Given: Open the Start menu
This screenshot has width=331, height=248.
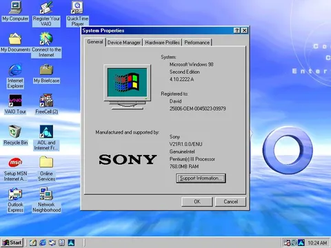Looking at the screenshot, I should coord(12,242).
